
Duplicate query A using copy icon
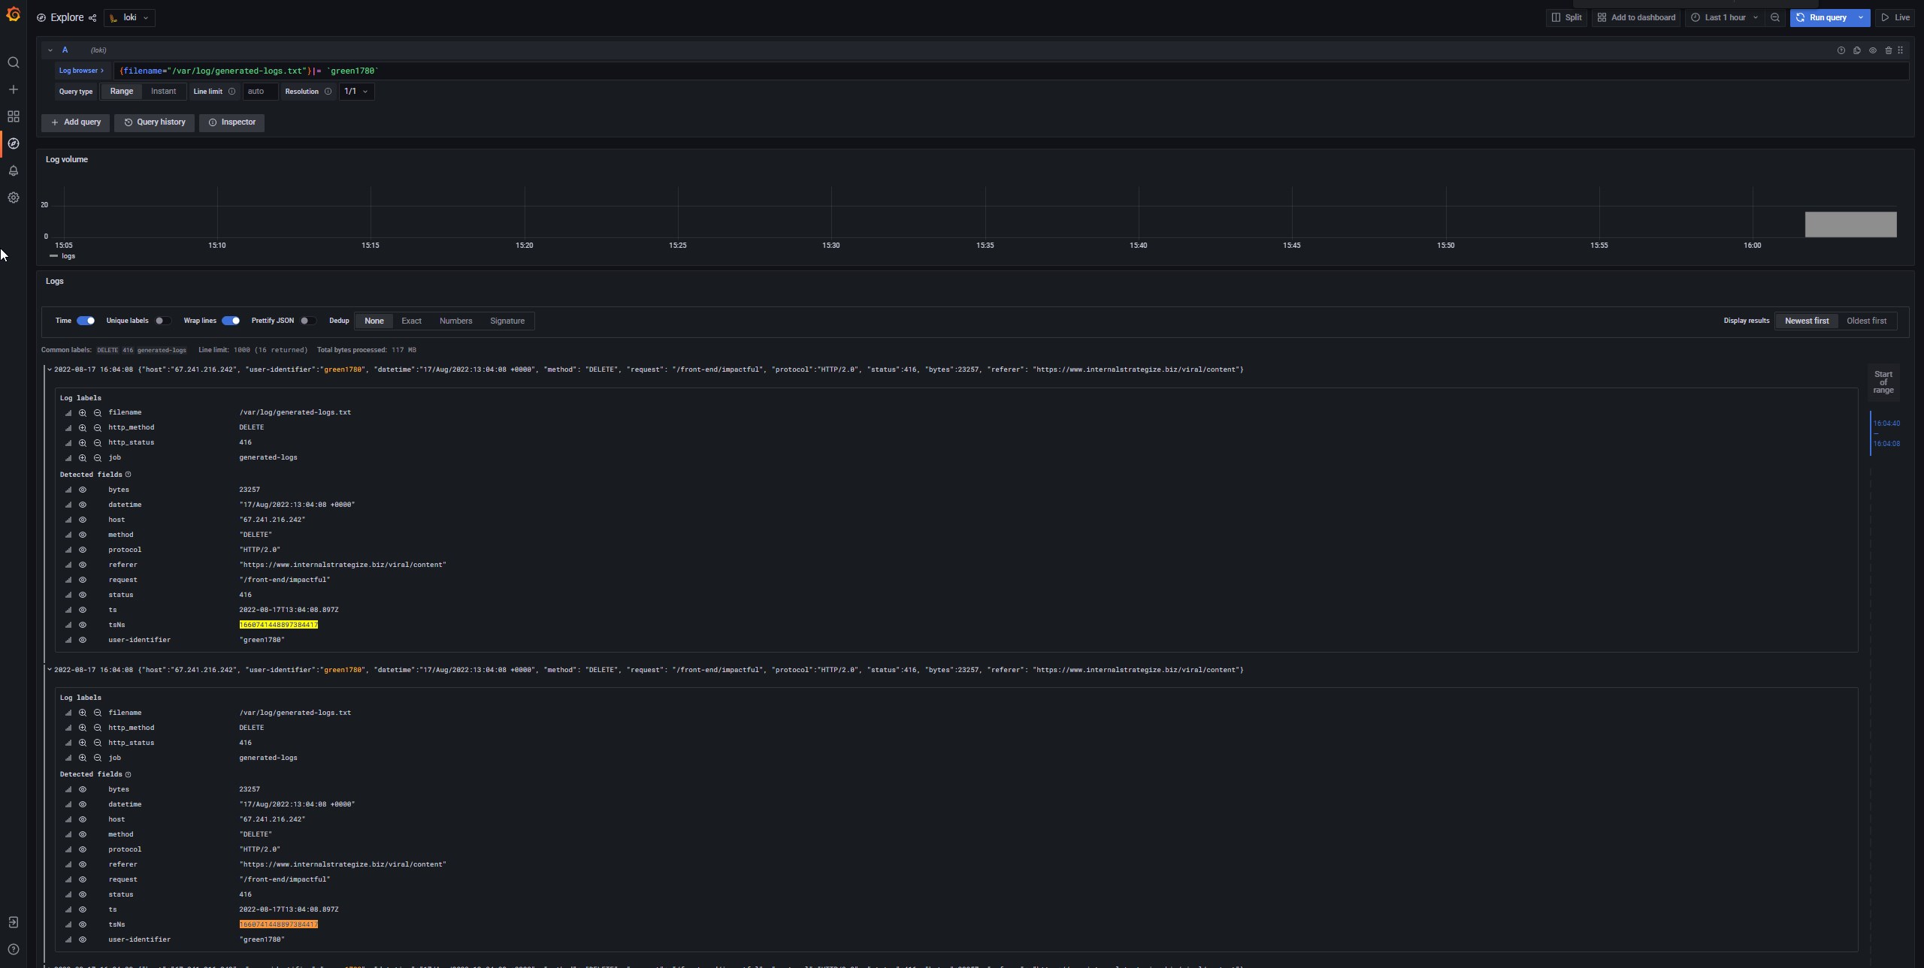[x=1856, y=50]
